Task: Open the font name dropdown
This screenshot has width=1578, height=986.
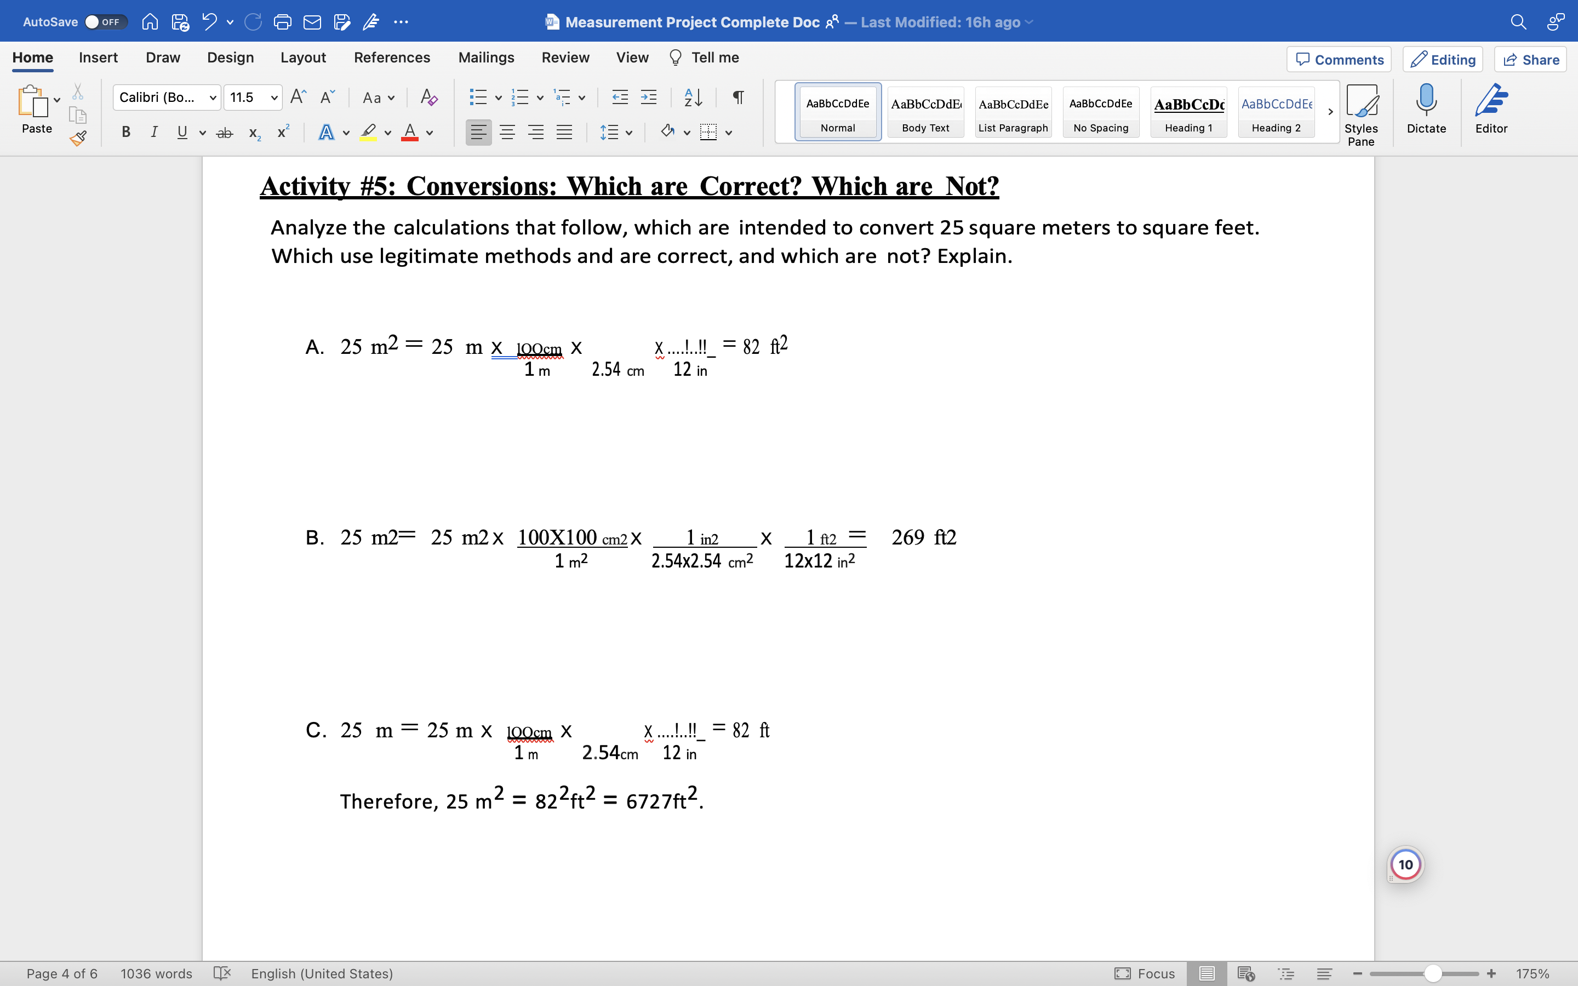Action: [x=213, y=98]
